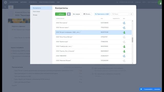Click the magnifier icon below the header logo
Viewport: 164px width, 92px height.
5,7
